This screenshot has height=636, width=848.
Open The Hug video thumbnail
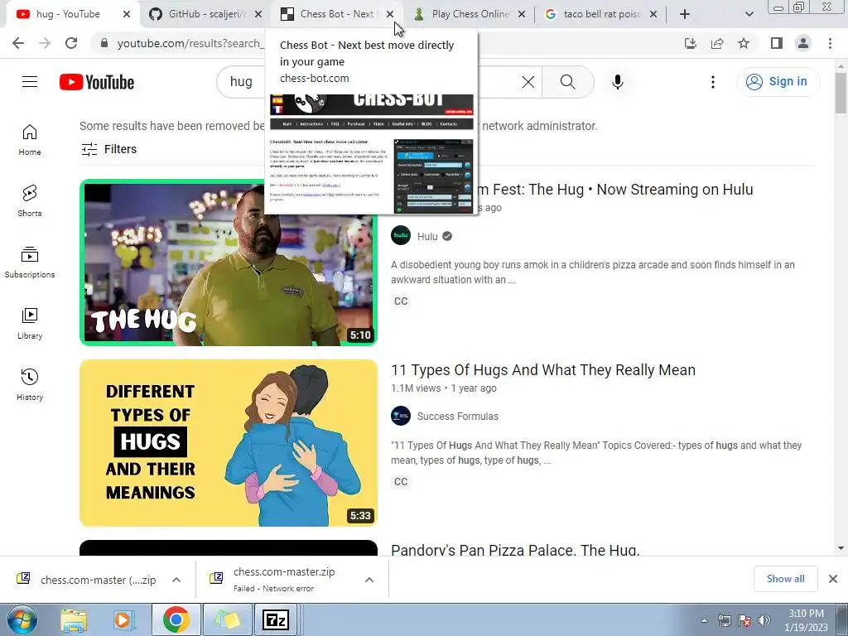(x=229, y=263)
